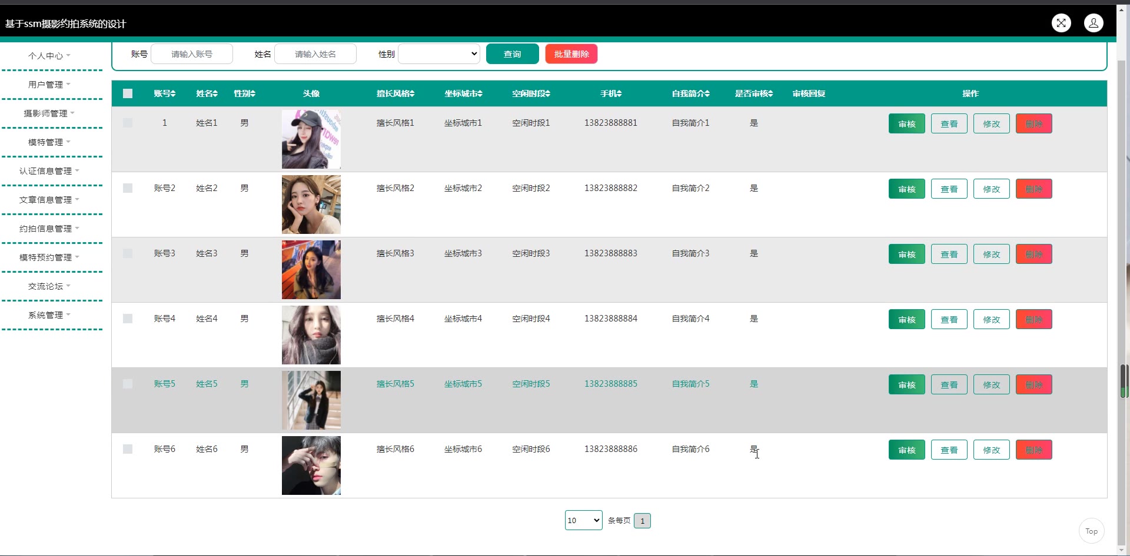
Task: Click the page vertical scrollbar thumb
Action: click(1124, 381)
